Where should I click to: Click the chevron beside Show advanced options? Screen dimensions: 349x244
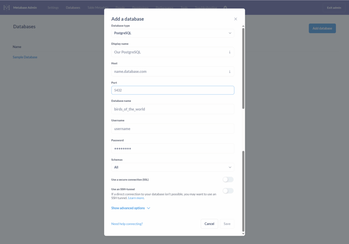pos(148,208)
